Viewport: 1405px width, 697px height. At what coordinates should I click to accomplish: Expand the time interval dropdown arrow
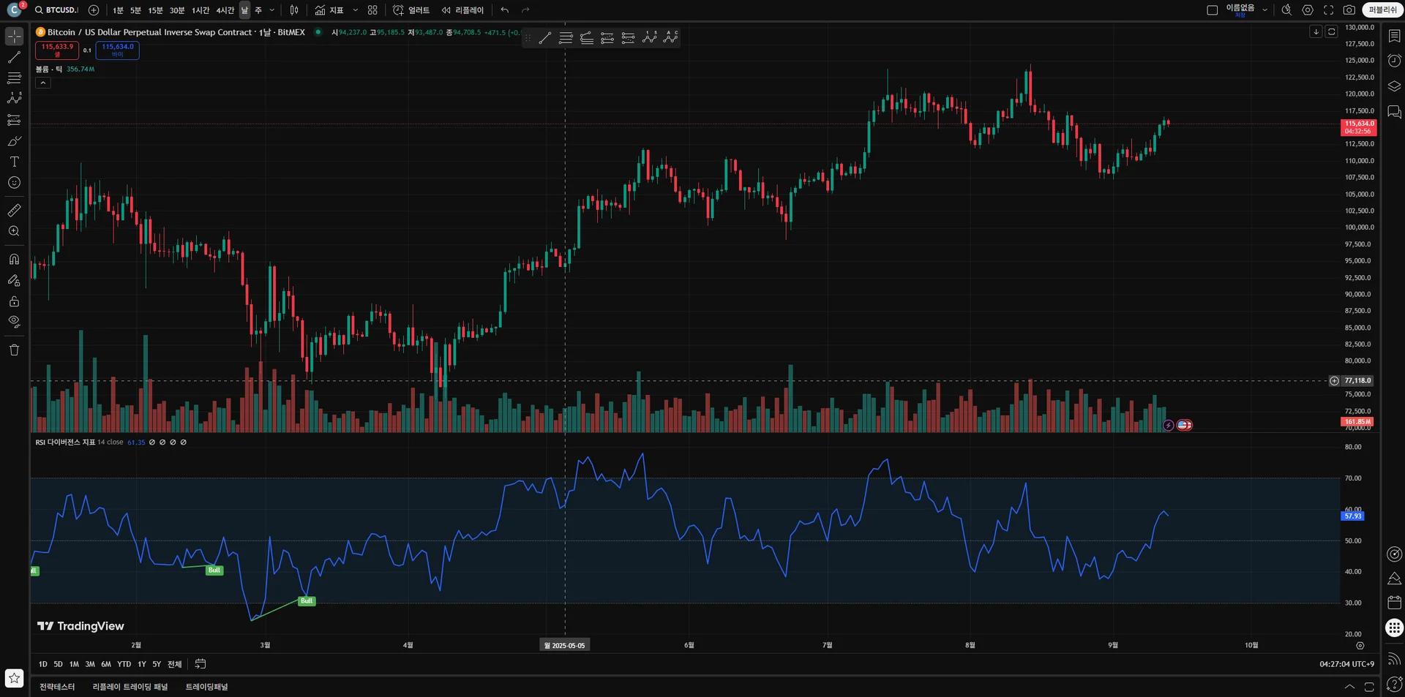coord(272,10)
